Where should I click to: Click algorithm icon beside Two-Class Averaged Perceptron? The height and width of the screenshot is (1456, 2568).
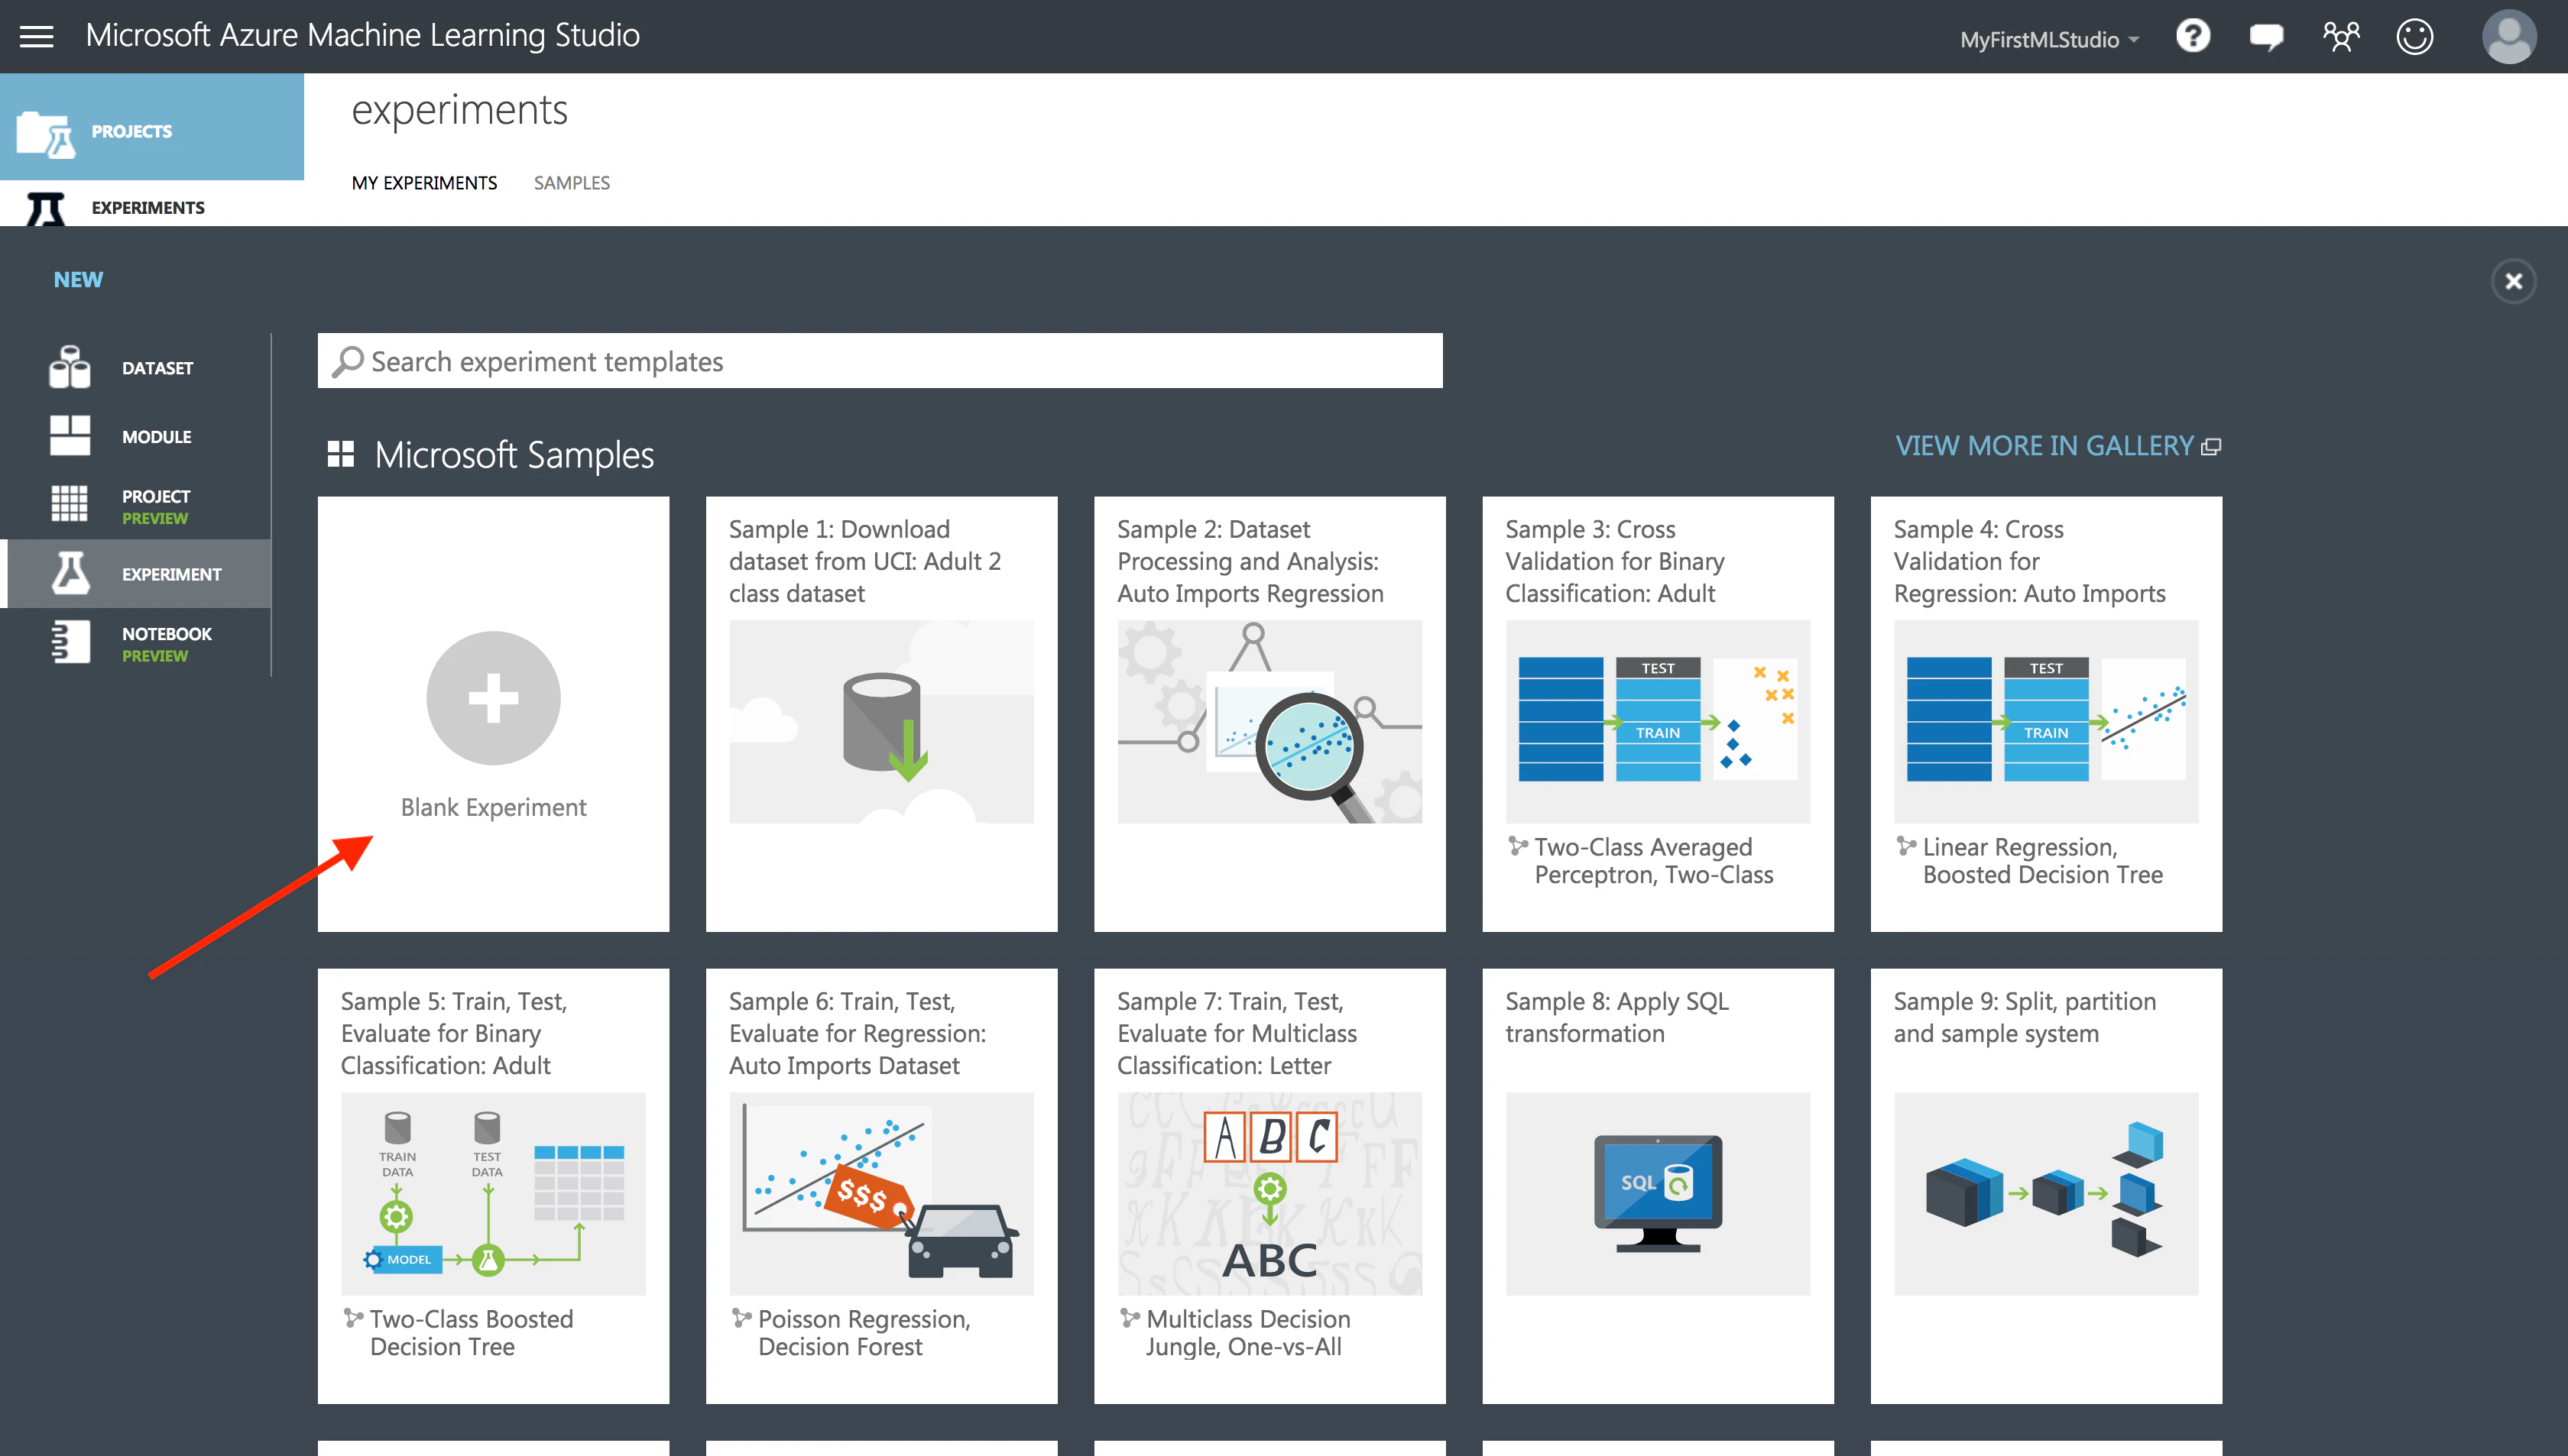click(x=1518, y=846)
